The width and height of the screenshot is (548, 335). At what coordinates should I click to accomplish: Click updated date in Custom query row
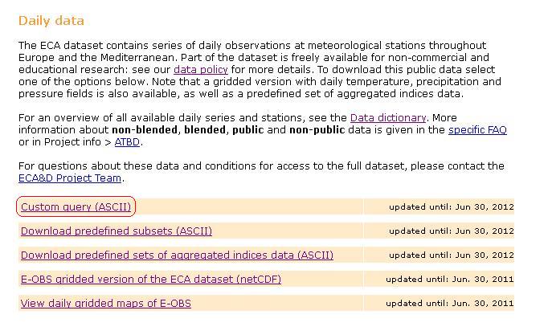point(452,206)
